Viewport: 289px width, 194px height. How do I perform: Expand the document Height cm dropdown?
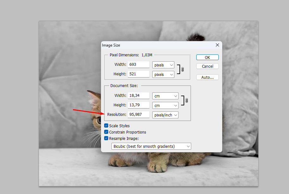(165, 105)
